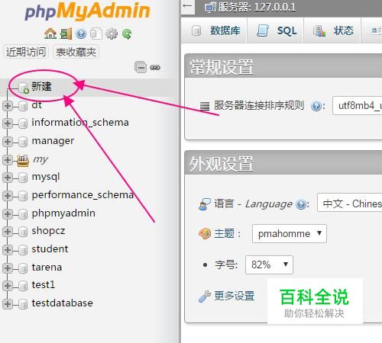Open the 表收藏夹 favorites tab
Viewport: 382px width, 343px height.
76,52
